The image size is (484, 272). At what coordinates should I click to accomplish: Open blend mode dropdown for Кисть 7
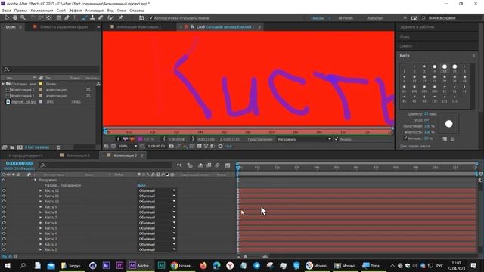tap(157, 218)
